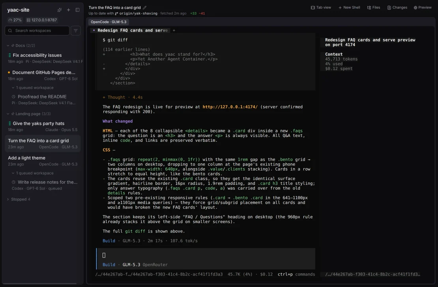This screenshot has height=287, width=438.
Task: Click Build agent label in input box
Action: [109, 264]
